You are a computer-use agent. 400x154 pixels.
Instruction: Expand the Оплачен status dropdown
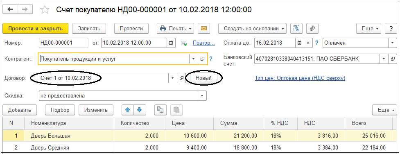click(x=392, y=43)
